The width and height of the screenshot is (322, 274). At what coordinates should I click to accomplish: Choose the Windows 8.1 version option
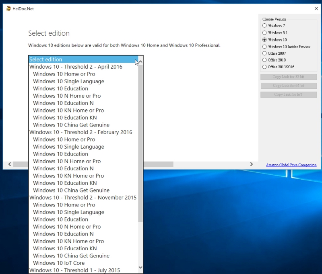point(264,33)
